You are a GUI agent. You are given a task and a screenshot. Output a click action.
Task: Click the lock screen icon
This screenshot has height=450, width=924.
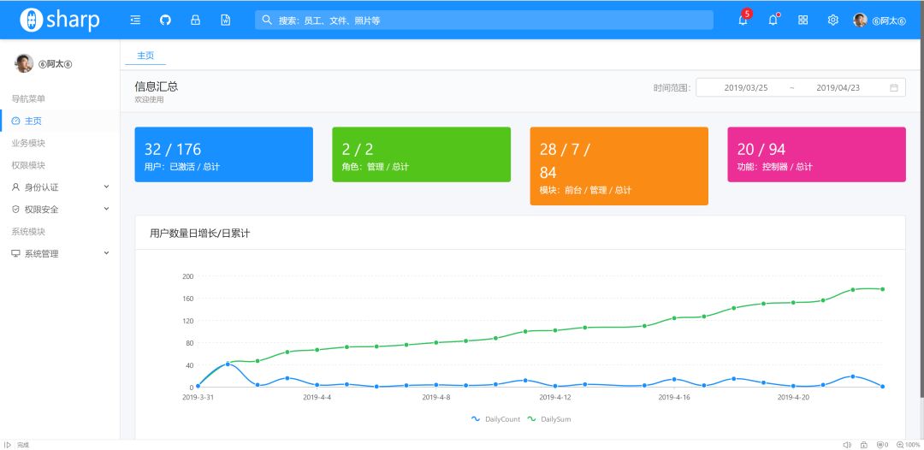point(195,20)
